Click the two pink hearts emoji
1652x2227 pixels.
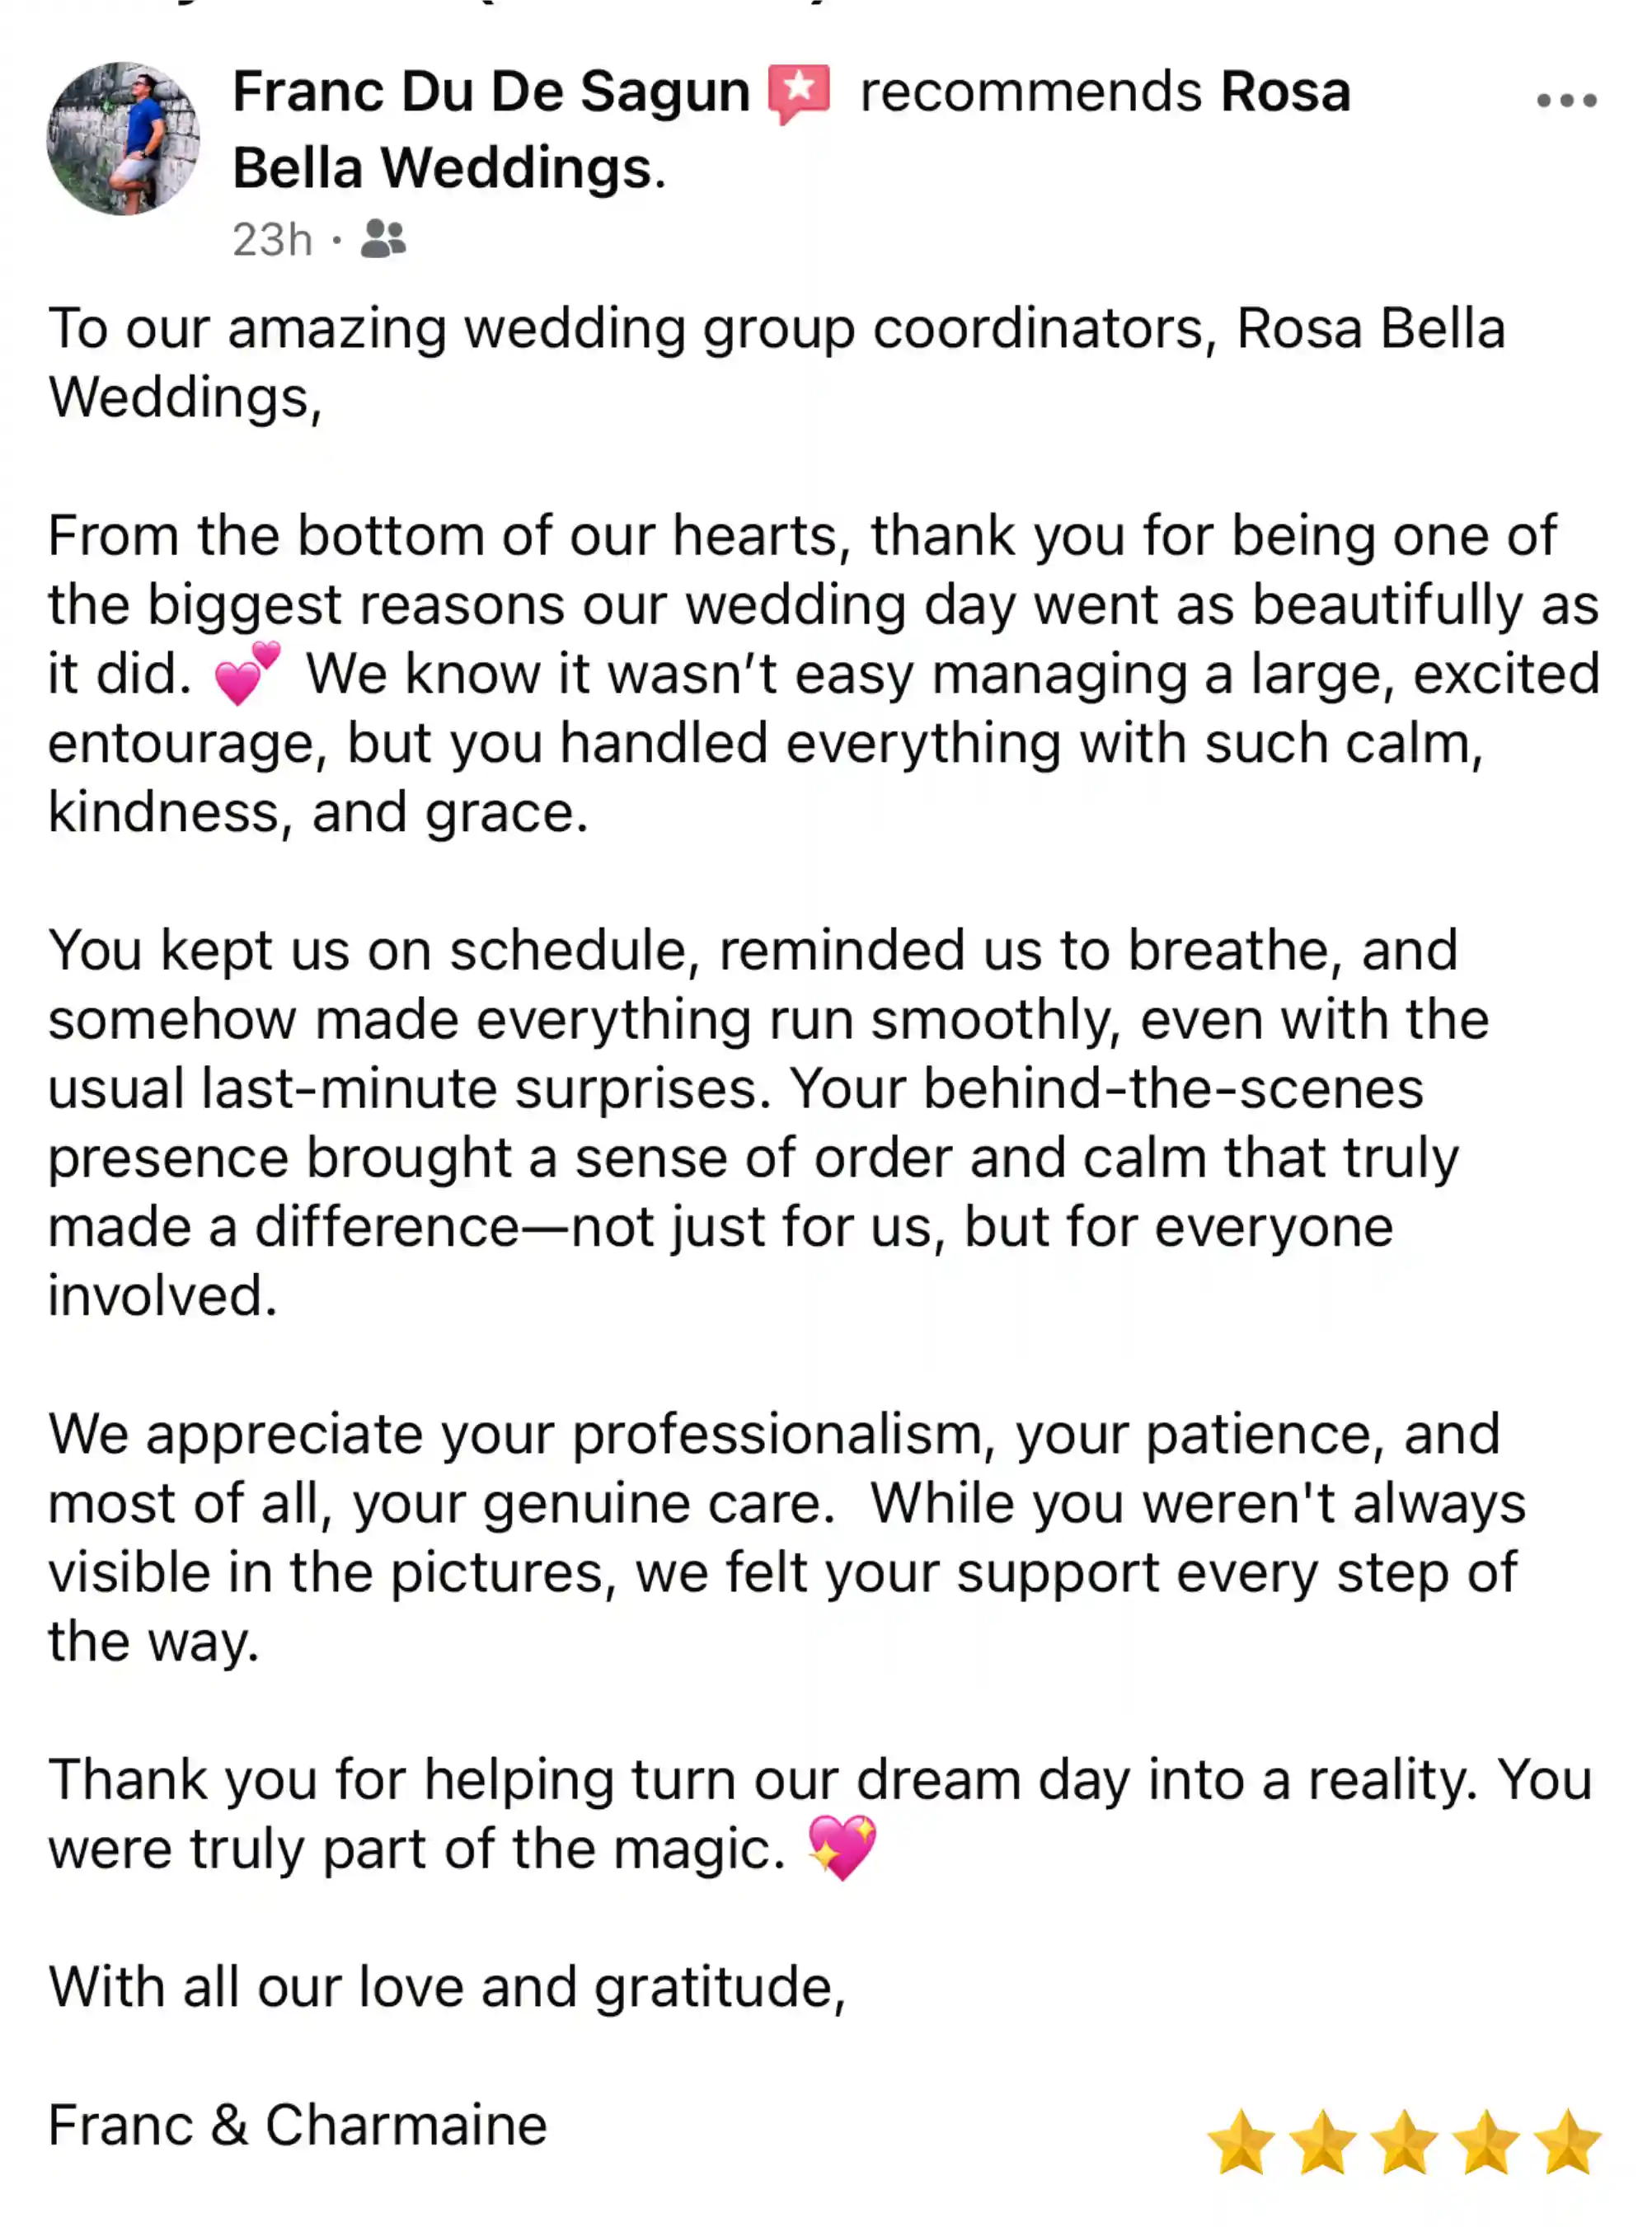click(247, 673)
